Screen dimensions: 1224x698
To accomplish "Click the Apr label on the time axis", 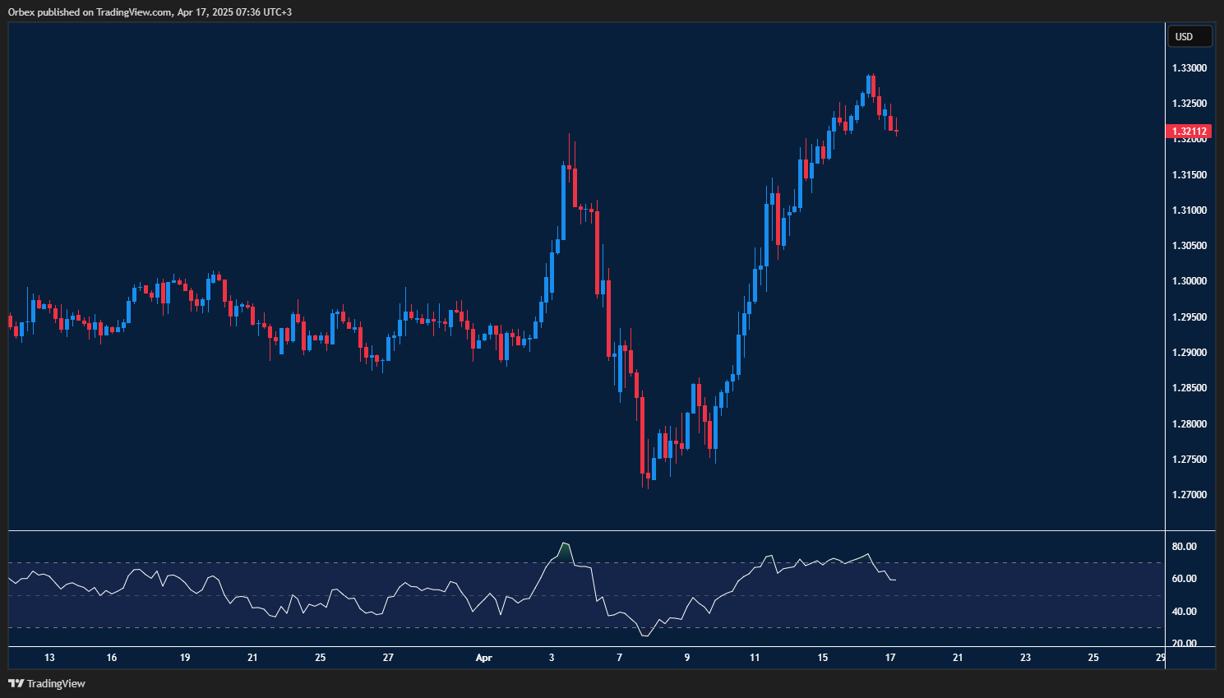I will (483, 658).
